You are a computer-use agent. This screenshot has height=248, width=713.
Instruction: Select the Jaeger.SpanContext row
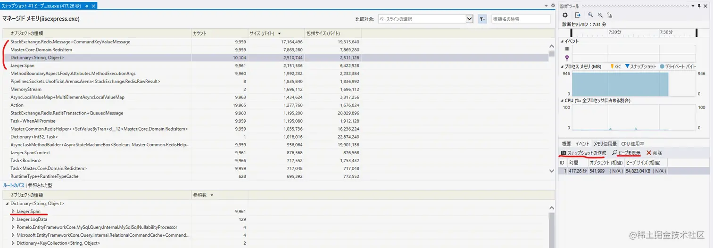point(276,153)
